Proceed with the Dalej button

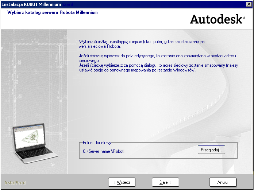(165, 182)
